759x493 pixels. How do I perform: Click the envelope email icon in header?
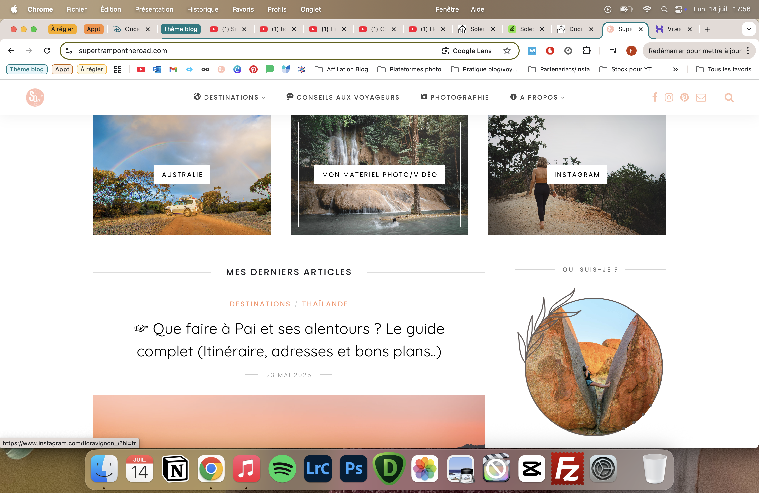pos(701,97)
